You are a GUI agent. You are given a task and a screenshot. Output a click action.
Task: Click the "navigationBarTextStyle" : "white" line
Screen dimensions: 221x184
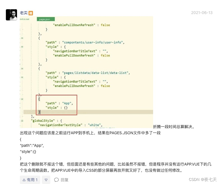(x=70, y=125)
